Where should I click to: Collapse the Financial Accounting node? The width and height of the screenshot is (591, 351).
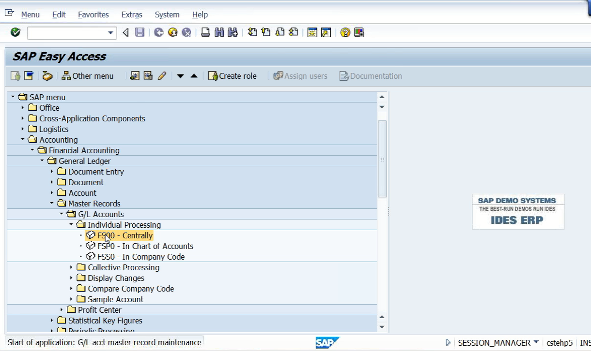click(32, 150)
